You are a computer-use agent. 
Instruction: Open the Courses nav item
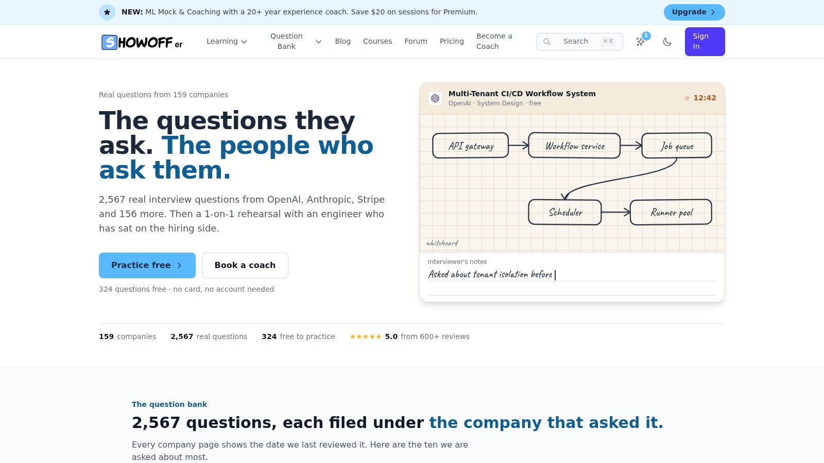click(377, 42)
